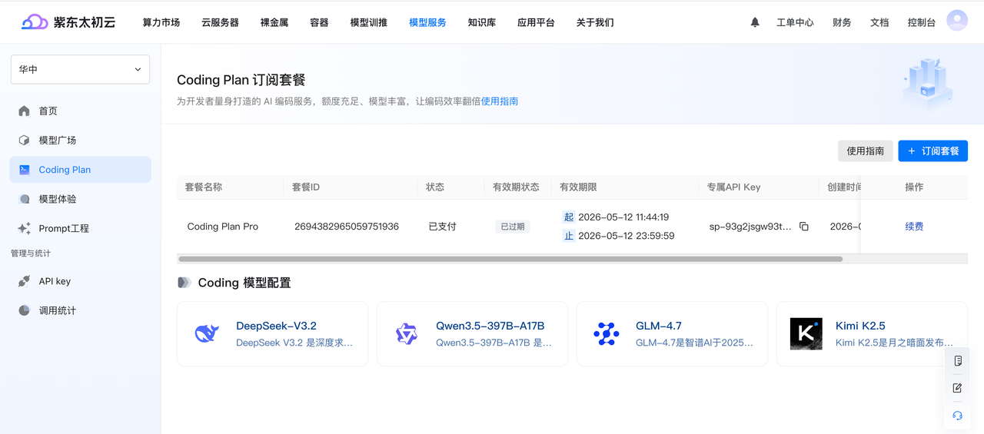Click the 有效期状态 column header

point(516,187)
